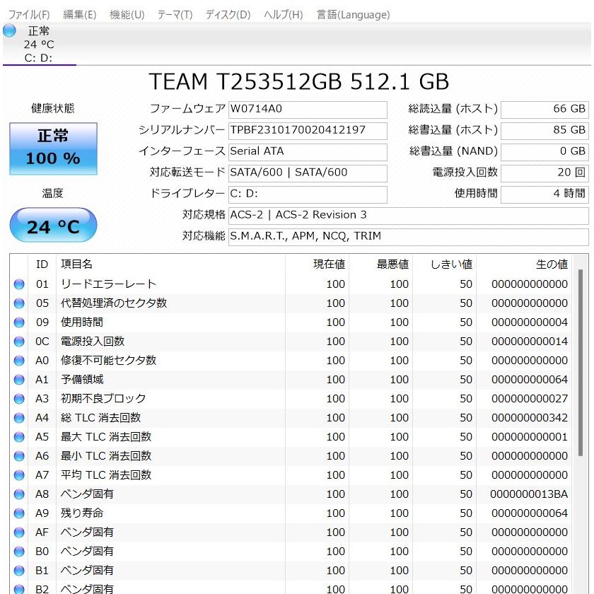The width and height of the screenshot is (594, 594).
Task: Click the power-on hours value 4 時間
Action: coord(544,194)
